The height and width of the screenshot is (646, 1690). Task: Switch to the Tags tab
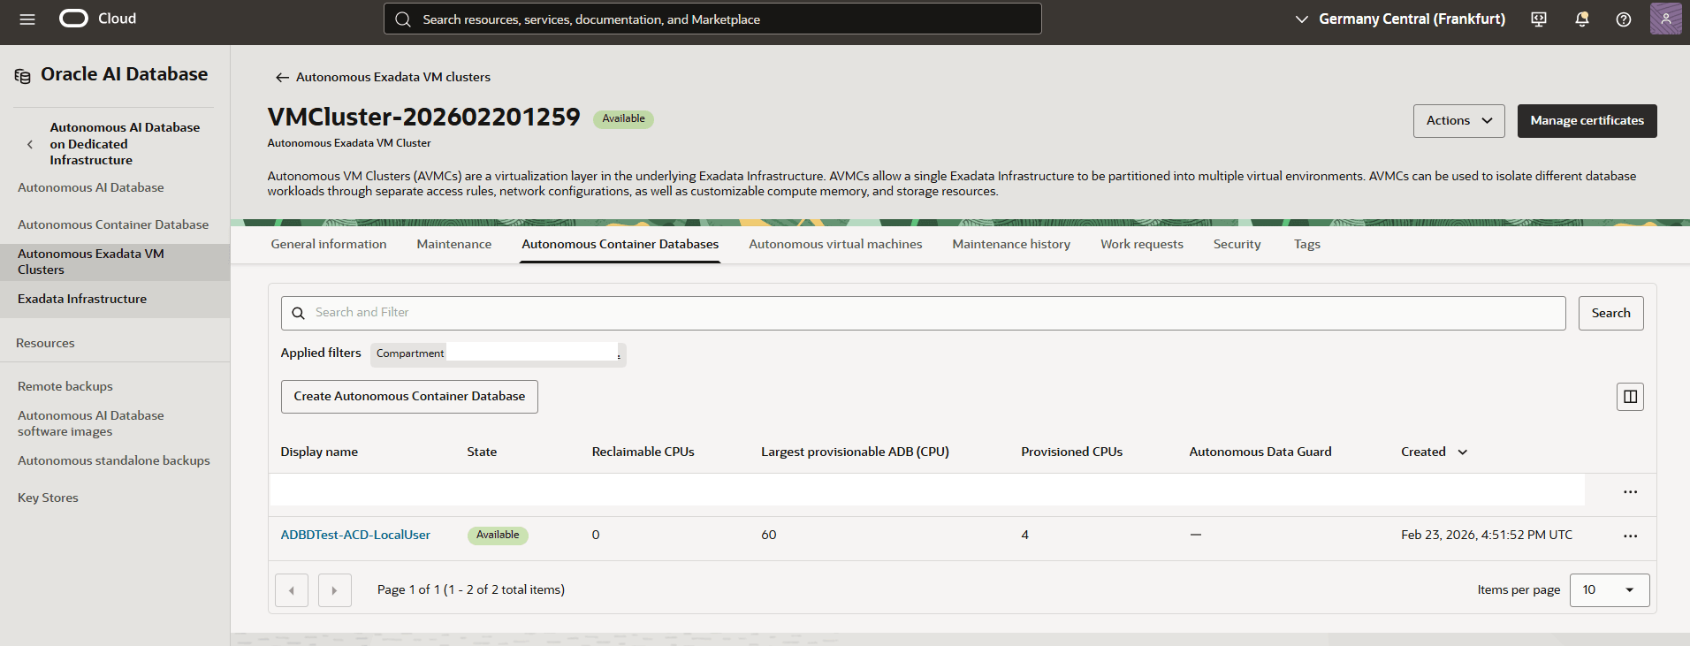point(1306,244)
